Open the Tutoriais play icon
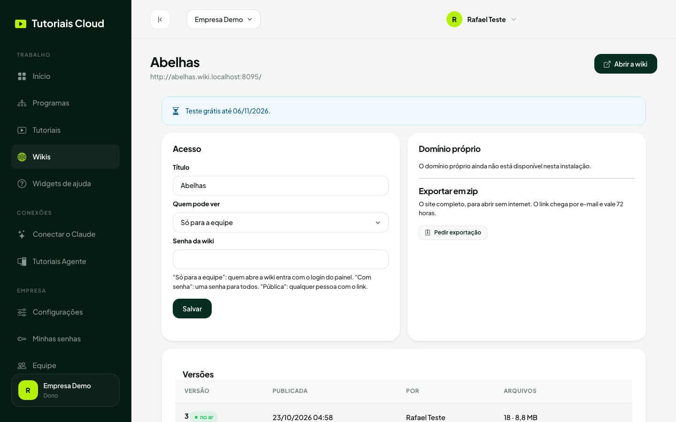Viewport: 676px width, 422px height. click(22, 130)
